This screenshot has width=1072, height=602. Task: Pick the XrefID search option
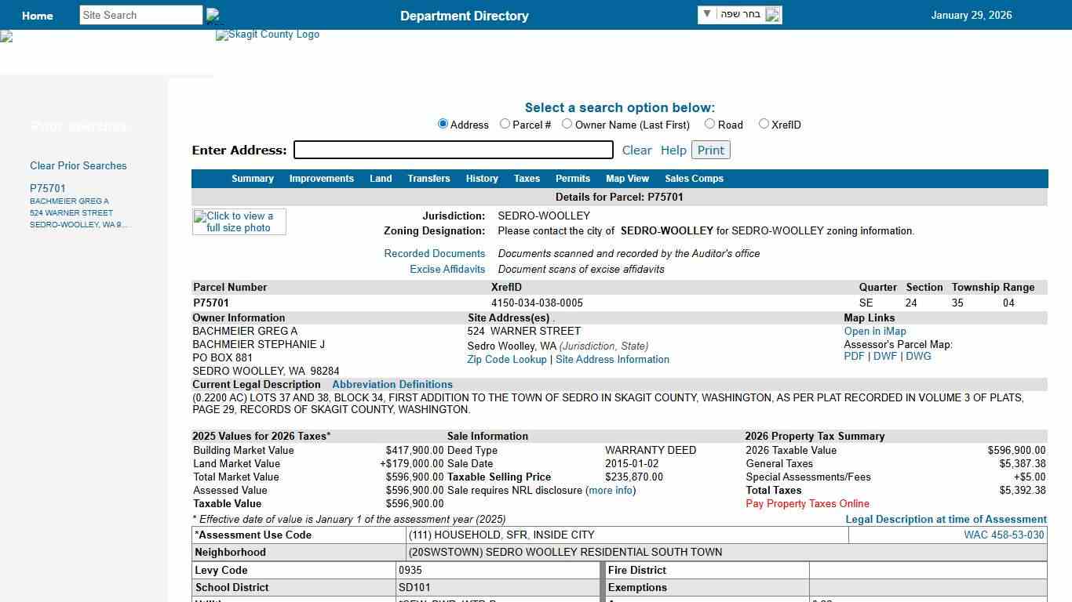pos(764,124)
